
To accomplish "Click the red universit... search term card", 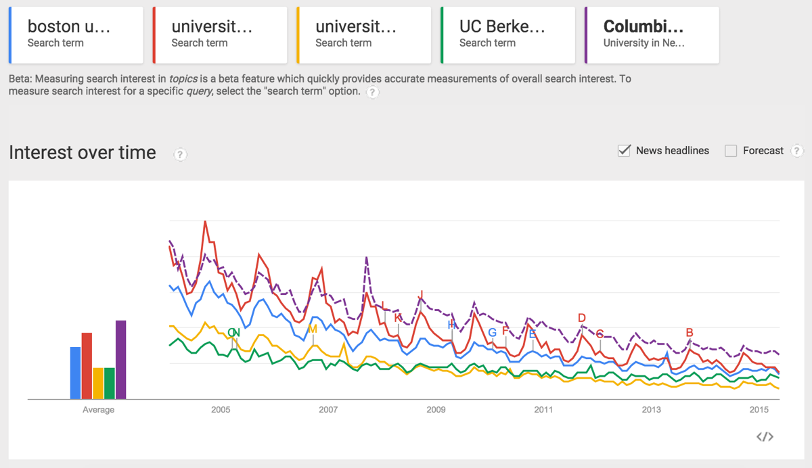I will [220, 35].
